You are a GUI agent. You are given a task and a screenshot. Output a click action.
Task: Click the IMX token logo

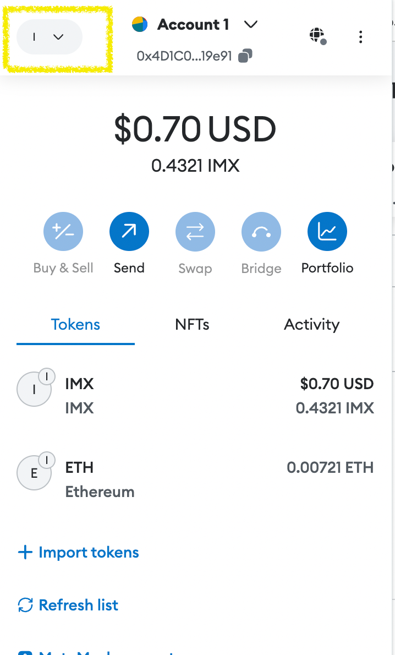35,389
